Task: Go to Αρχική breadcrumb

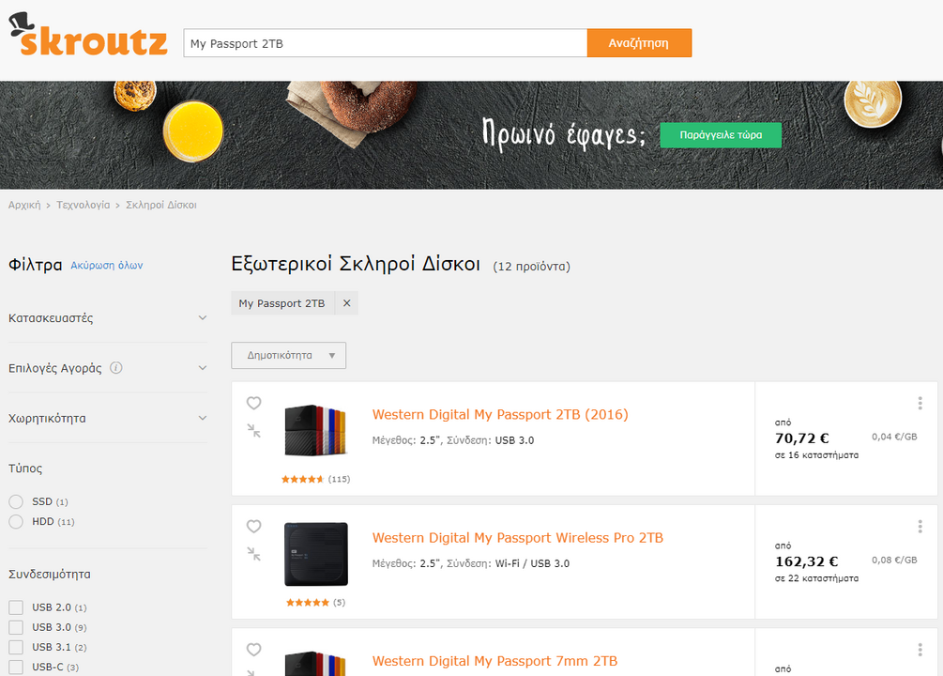Action: coord(24,205)
